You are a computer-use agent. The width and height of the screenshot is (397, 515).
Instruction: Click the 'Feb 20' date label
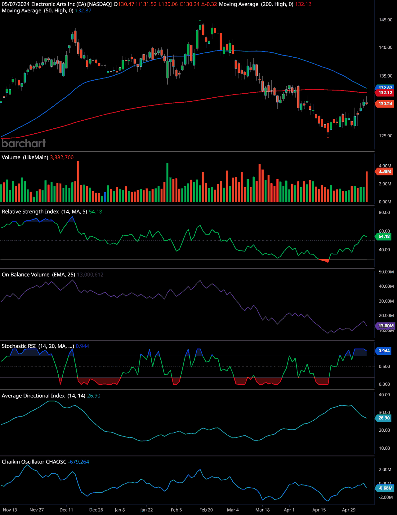tap(206, 510)
